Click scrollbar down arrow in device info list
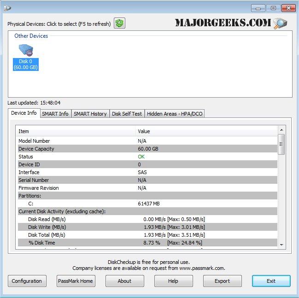 point(281,244)
